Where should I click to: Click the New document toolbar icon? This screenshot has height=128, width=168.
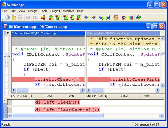(7, 18)
